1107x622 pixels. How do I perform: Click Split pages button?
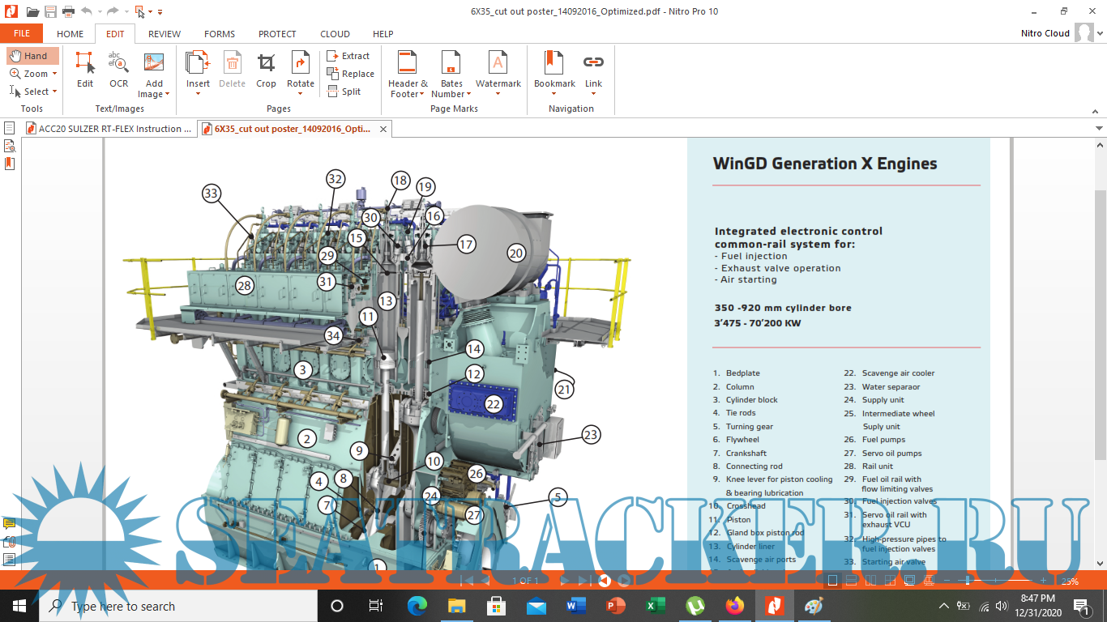pos(344,92)
